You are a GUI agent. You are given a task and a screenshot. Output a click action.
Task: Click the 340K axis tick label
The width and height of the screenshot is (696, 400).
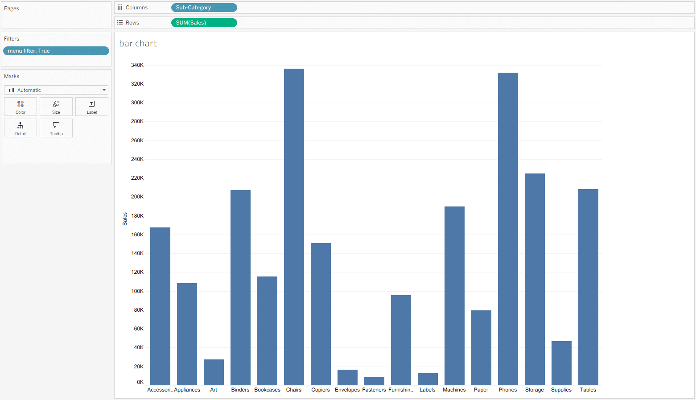tap(137, 65)
